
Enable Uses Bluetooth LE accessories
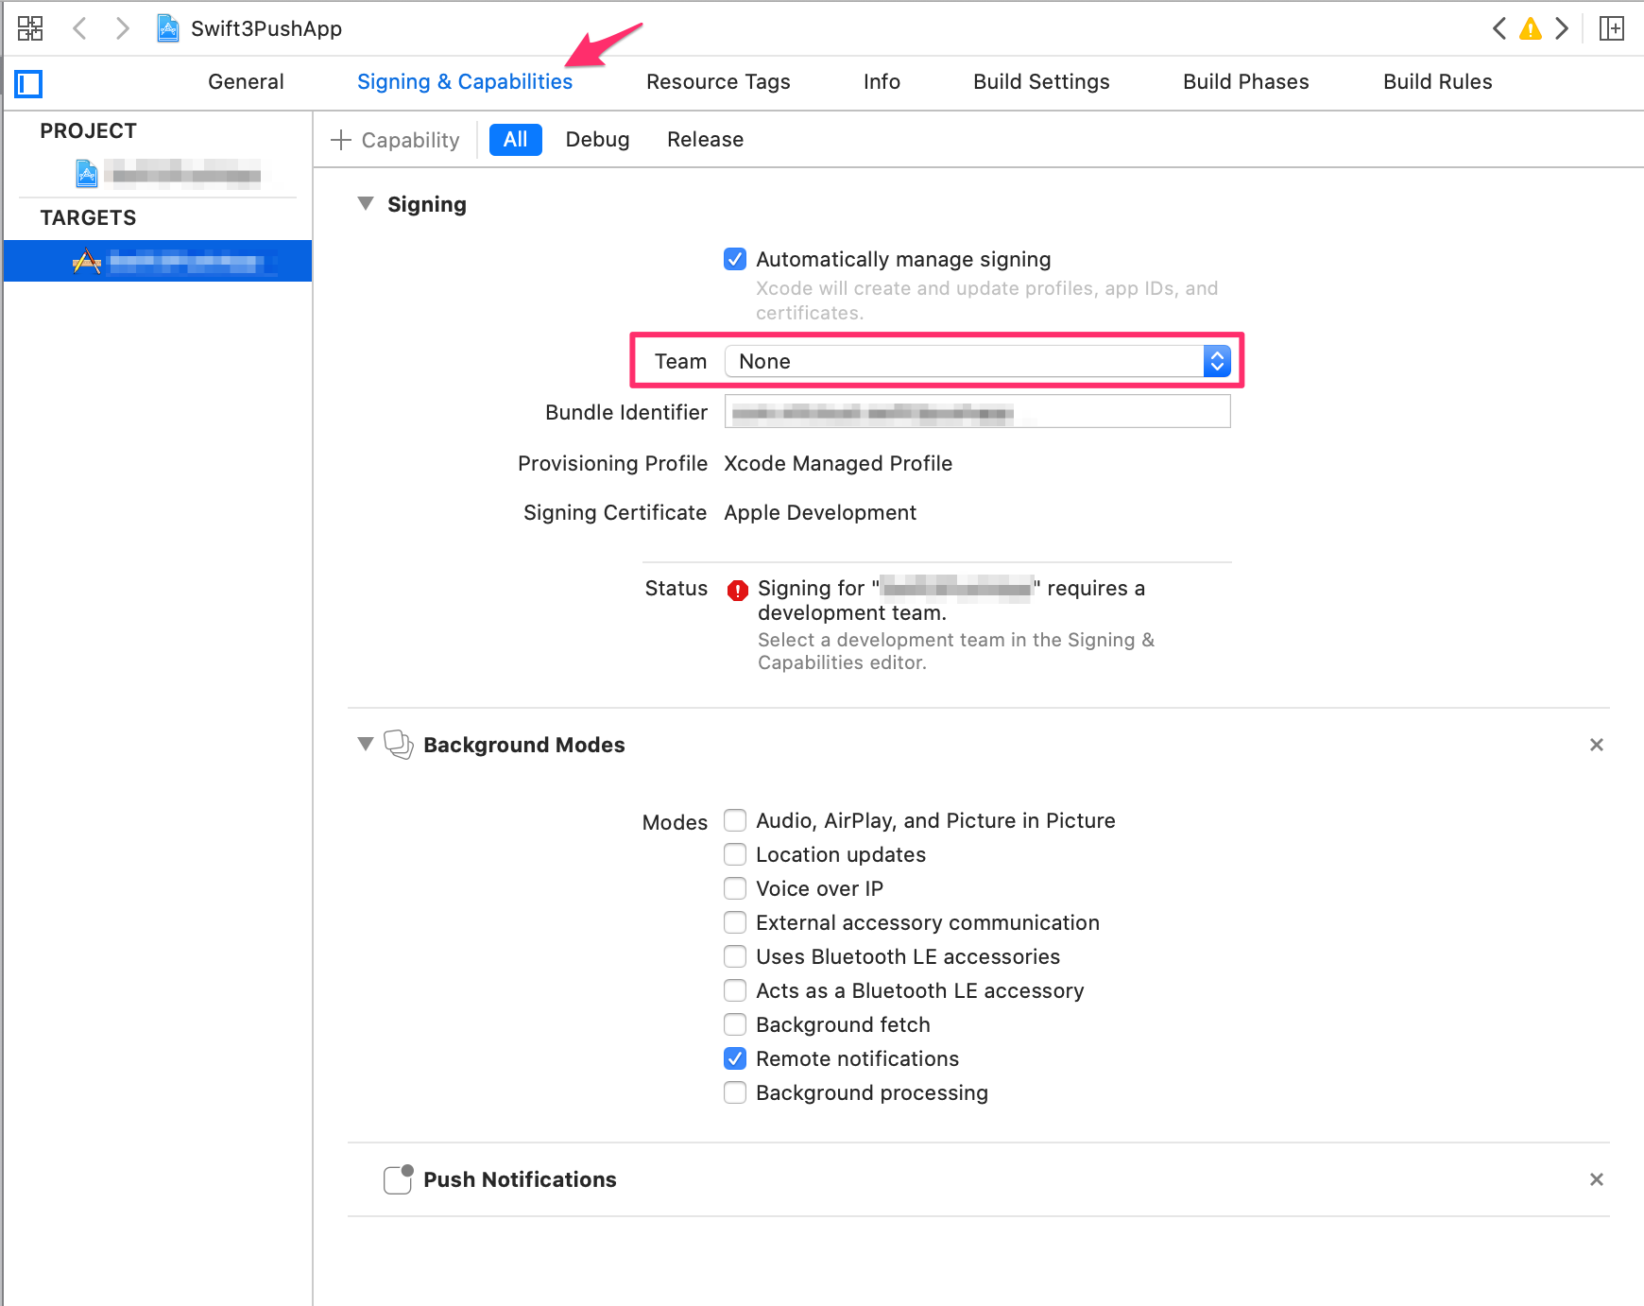click(735, 956)
